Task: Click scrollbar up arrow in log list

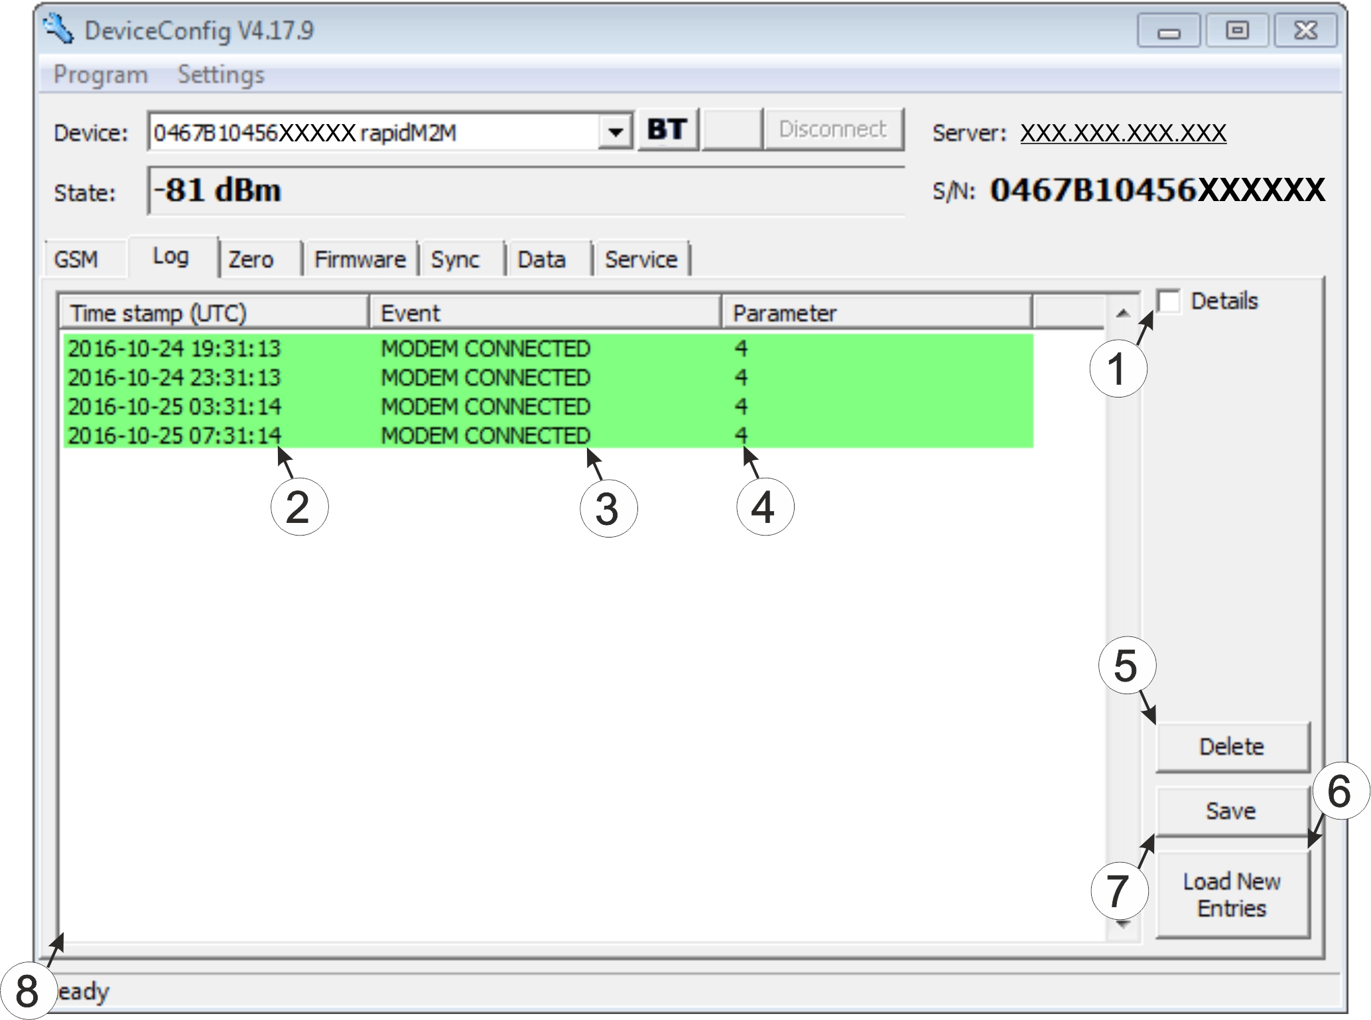Action: click(x=1122, y=313)
